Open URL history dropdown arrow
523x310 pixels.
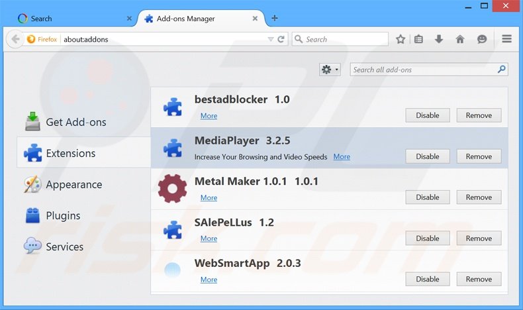[x=271, y=39]
